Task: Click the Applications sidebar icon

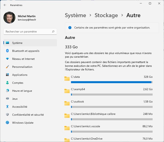Action: point(7,75)
